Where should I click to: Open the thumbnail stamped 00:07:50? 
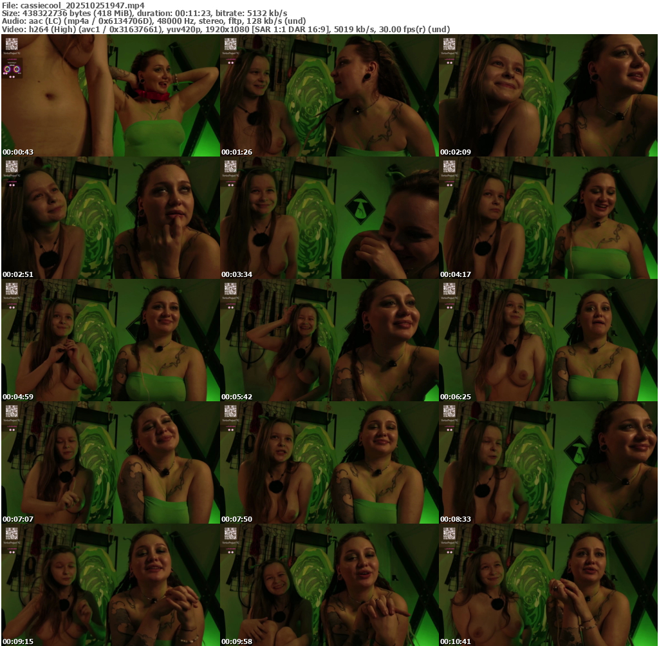[329, 462]
